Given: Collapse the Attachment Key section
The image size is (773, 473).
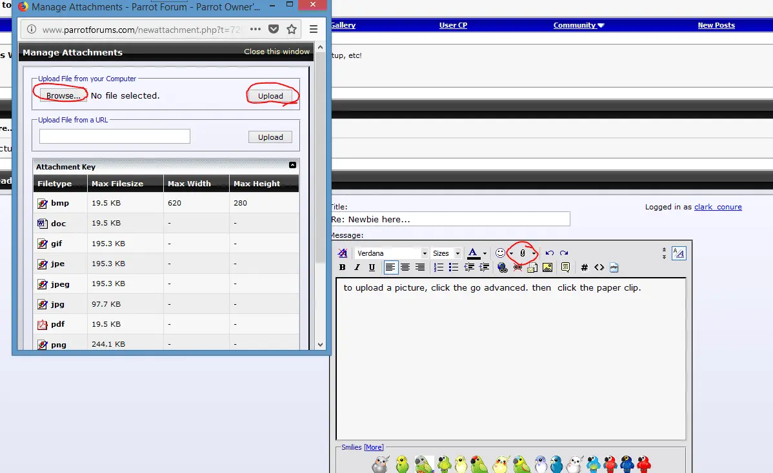Looking at the screenshot, I should (x=292, y=166).
